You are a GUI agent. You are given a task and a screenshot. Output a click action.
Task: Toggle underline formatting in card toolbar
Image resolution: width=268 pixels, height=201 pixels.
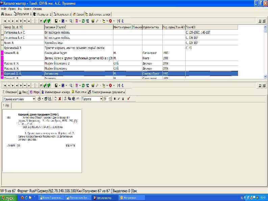123,99
